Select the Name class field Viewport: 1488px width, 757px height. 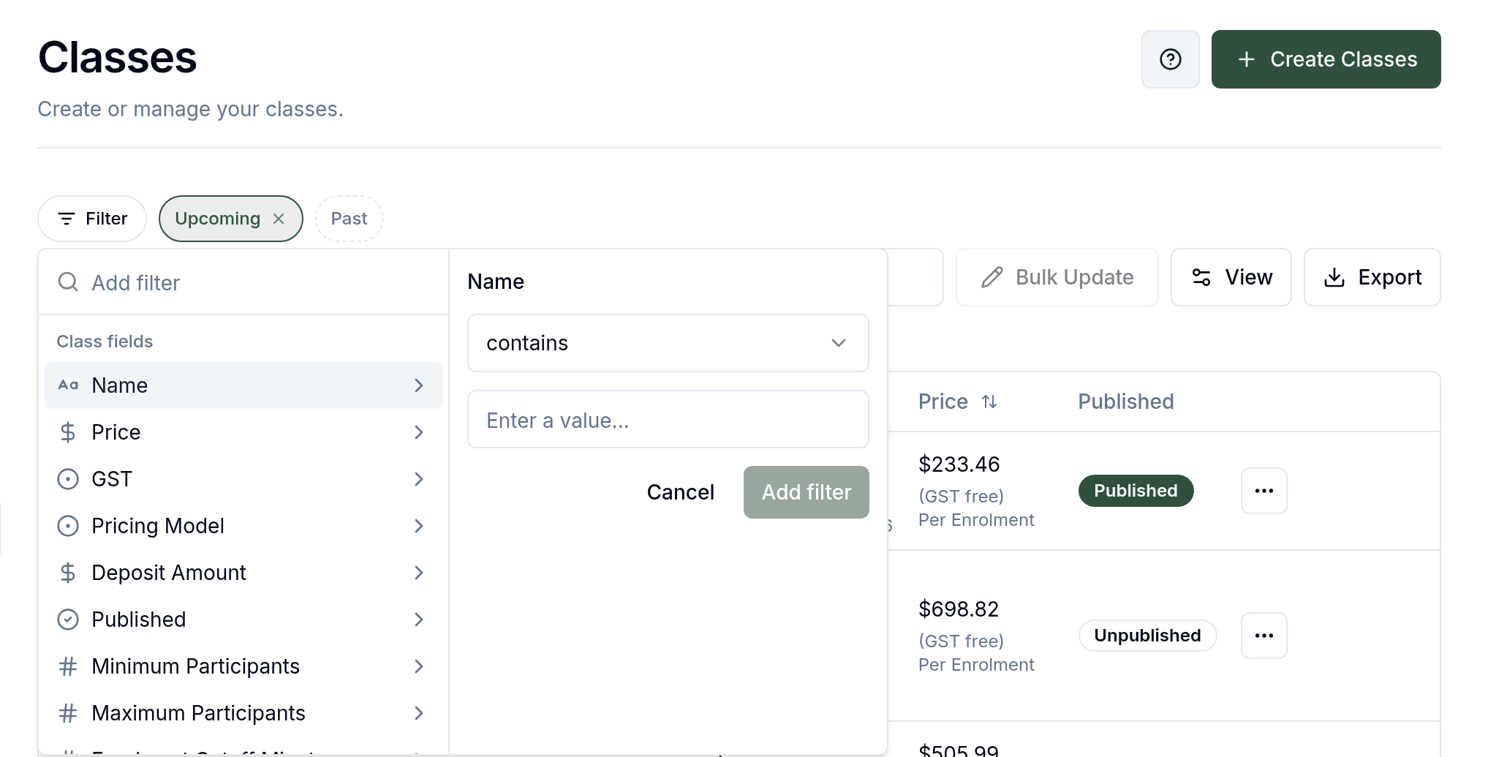click(243, 385)
